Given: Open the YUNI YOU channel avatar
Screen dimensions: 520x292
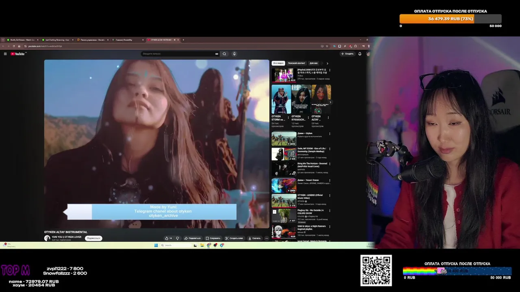Looking at the screenshot, I should tap(47, 238).
